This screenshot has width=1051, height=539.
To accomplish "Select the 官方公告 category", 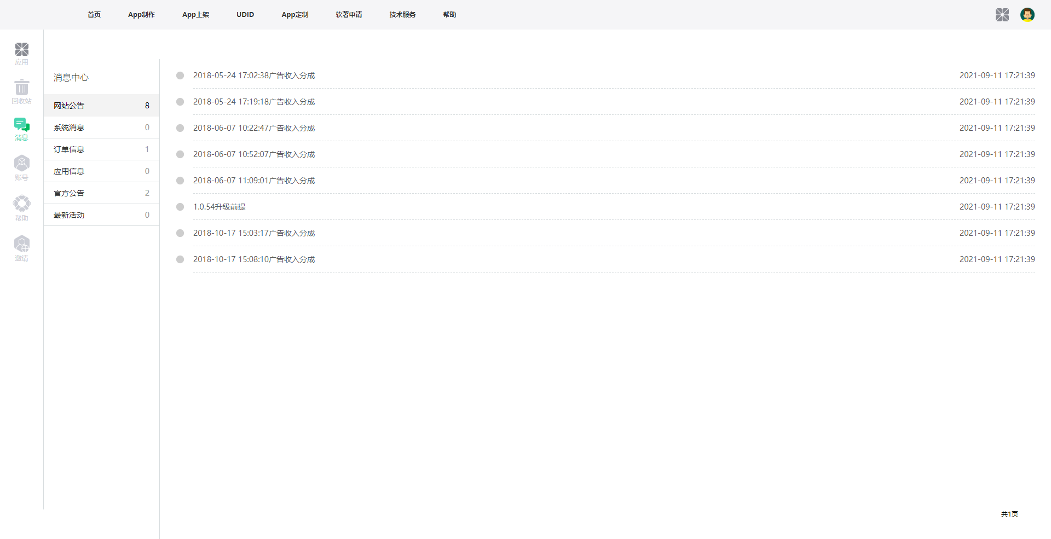I will pyautogui.click(x=69, y=193).
